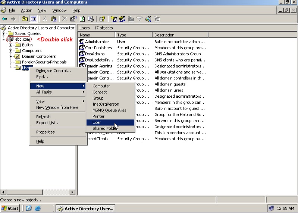298x213 pixels.
Task: Click the DnsAdmins group icon
Action: 82,54
